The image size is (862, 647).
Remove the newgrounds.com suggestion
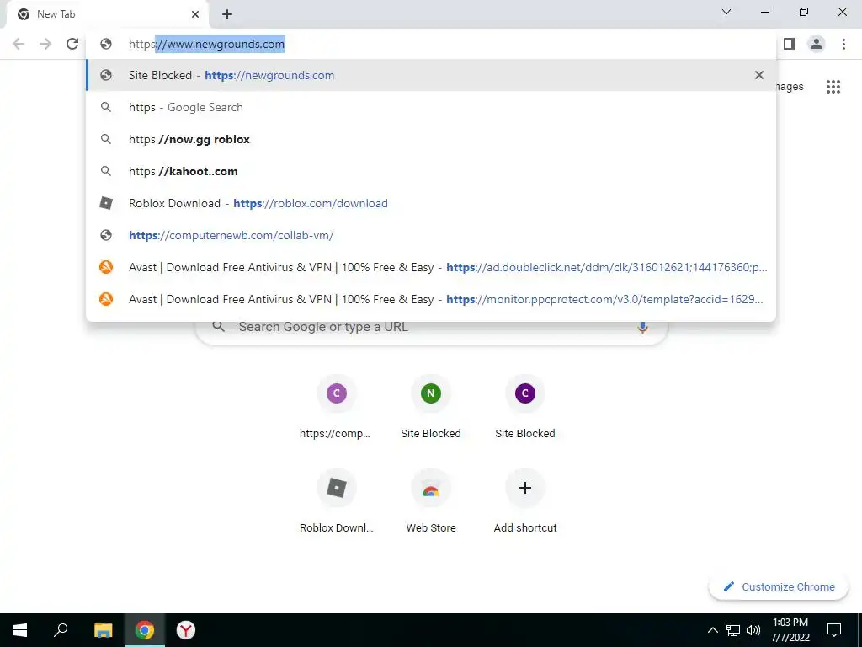tap(759, 75)
